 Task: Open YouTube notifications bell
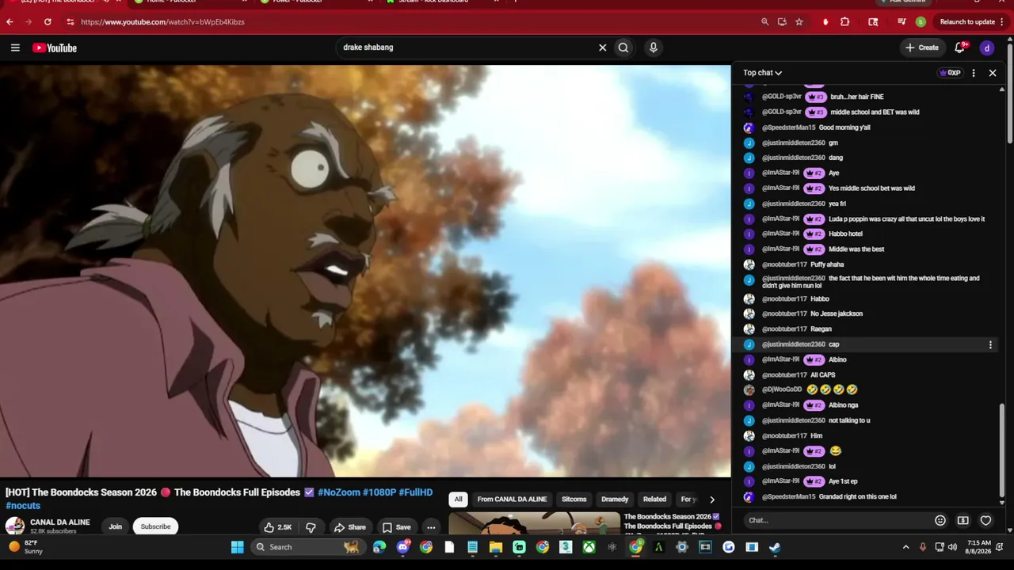point(960,47)
